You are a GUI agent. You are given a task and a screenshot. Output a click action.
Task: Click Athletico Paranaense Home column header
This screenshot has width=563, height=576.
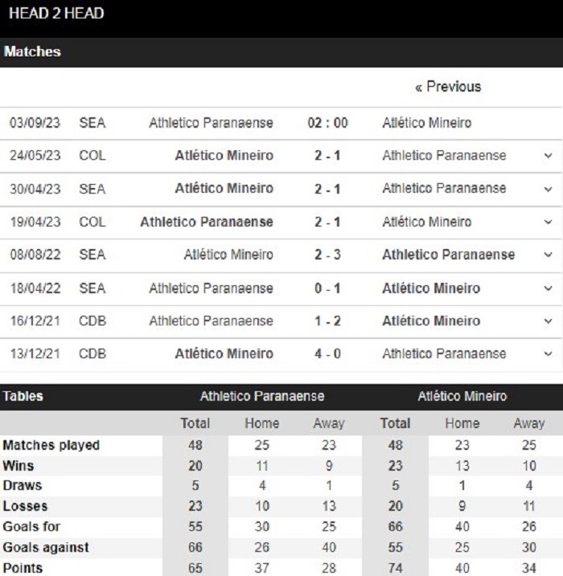pyautogui.click(x=262, y=423)
